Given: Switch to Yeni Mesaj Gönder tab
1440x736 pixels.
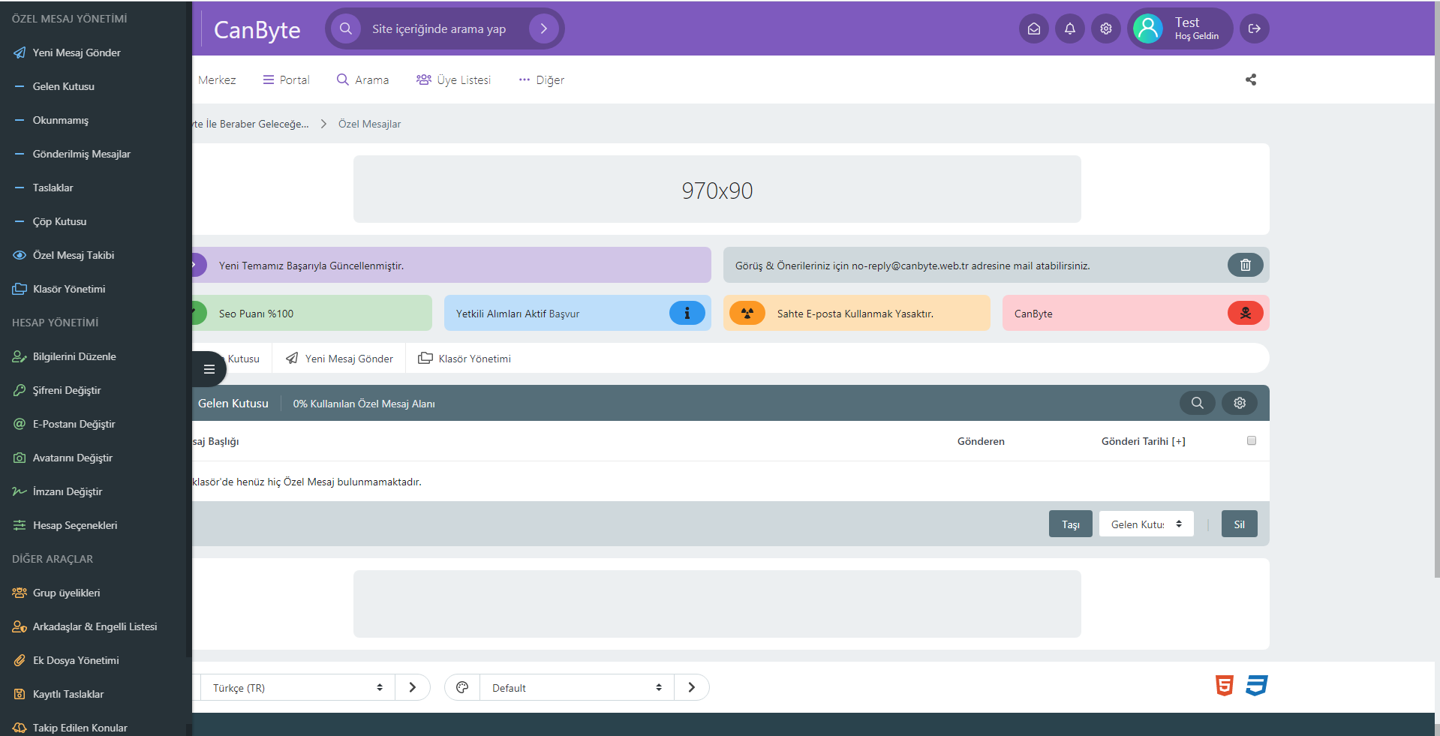Looking at the screenshot, I should coord(339,359).
